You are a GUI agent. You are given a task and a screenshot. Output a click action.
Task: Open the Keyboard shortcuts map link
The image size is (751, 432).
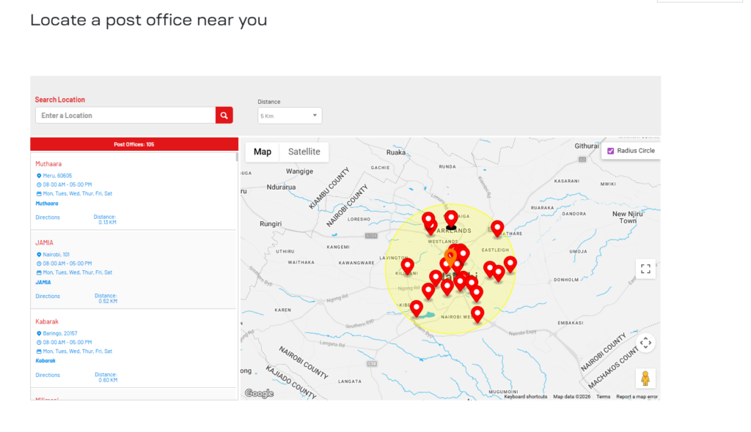click(525, 397)
